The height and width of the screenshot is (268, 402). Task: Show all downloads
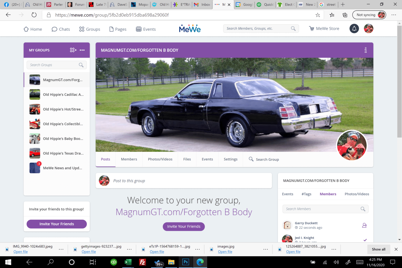point(378,249)
